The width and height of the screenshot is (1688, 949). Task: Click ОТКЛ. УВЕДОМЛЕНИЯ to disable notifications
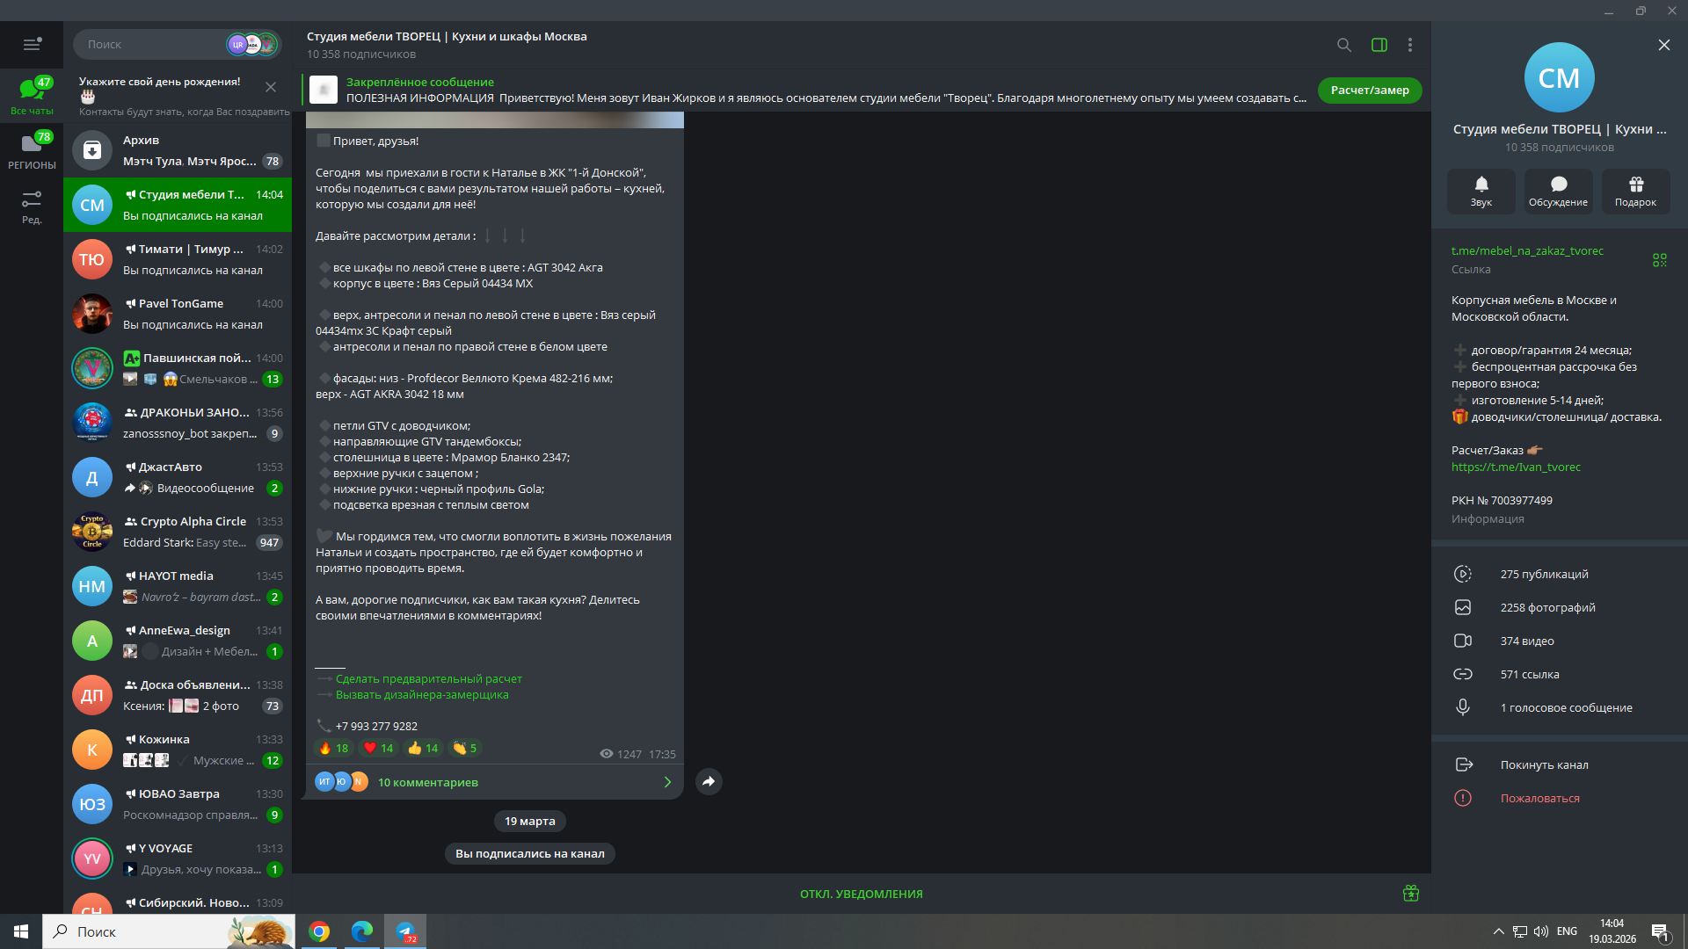coord(861,894)
